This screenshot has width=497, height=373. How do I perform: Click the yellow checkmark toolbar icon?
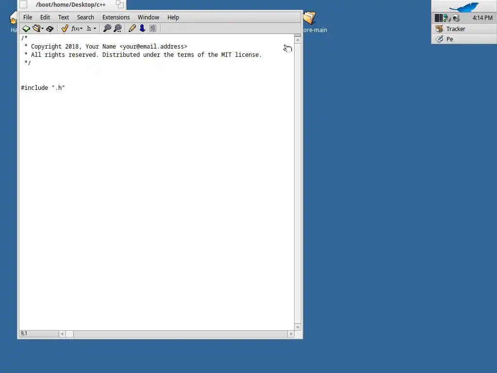[x=65, y=29]
